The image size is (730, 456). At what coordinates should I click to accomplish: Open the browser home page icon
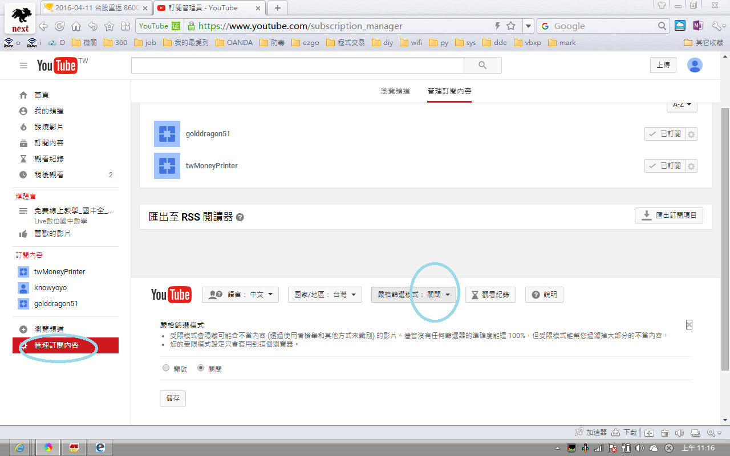(x=76, y=26)
